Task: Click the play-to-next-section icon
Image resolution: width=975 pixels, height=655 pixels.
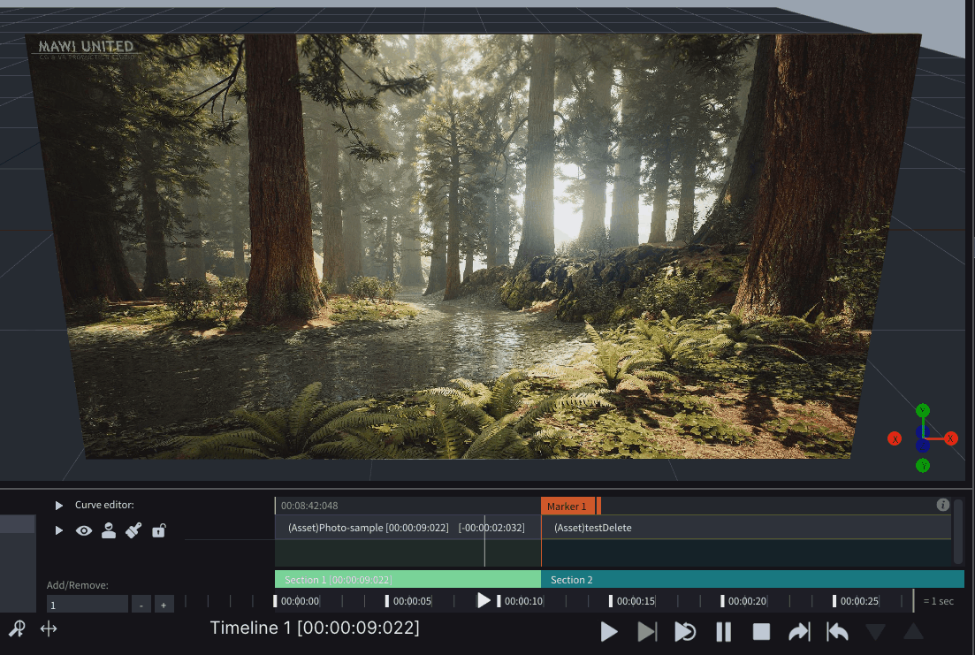Action: (647, 632)
